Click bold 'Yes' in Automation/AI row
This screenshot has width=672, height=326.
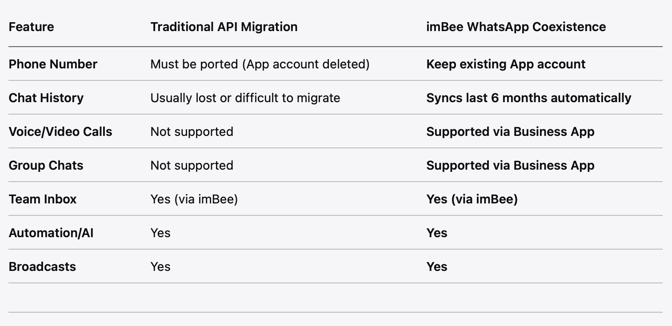click(436, 233)
